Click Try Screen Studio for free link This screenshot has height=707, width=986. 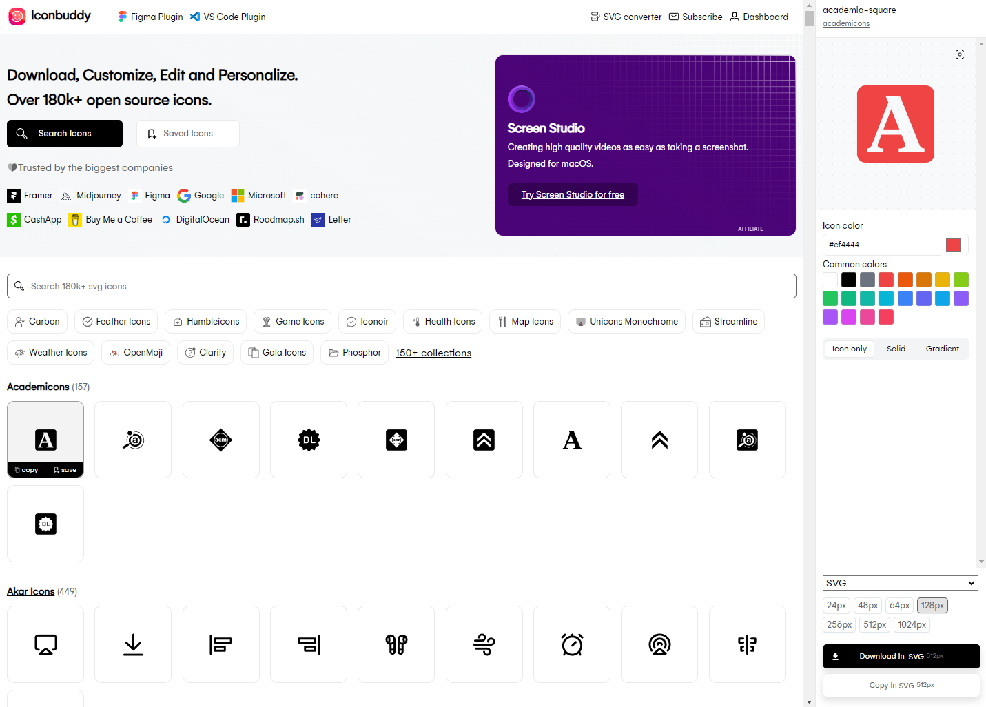(x=573, y=194)
